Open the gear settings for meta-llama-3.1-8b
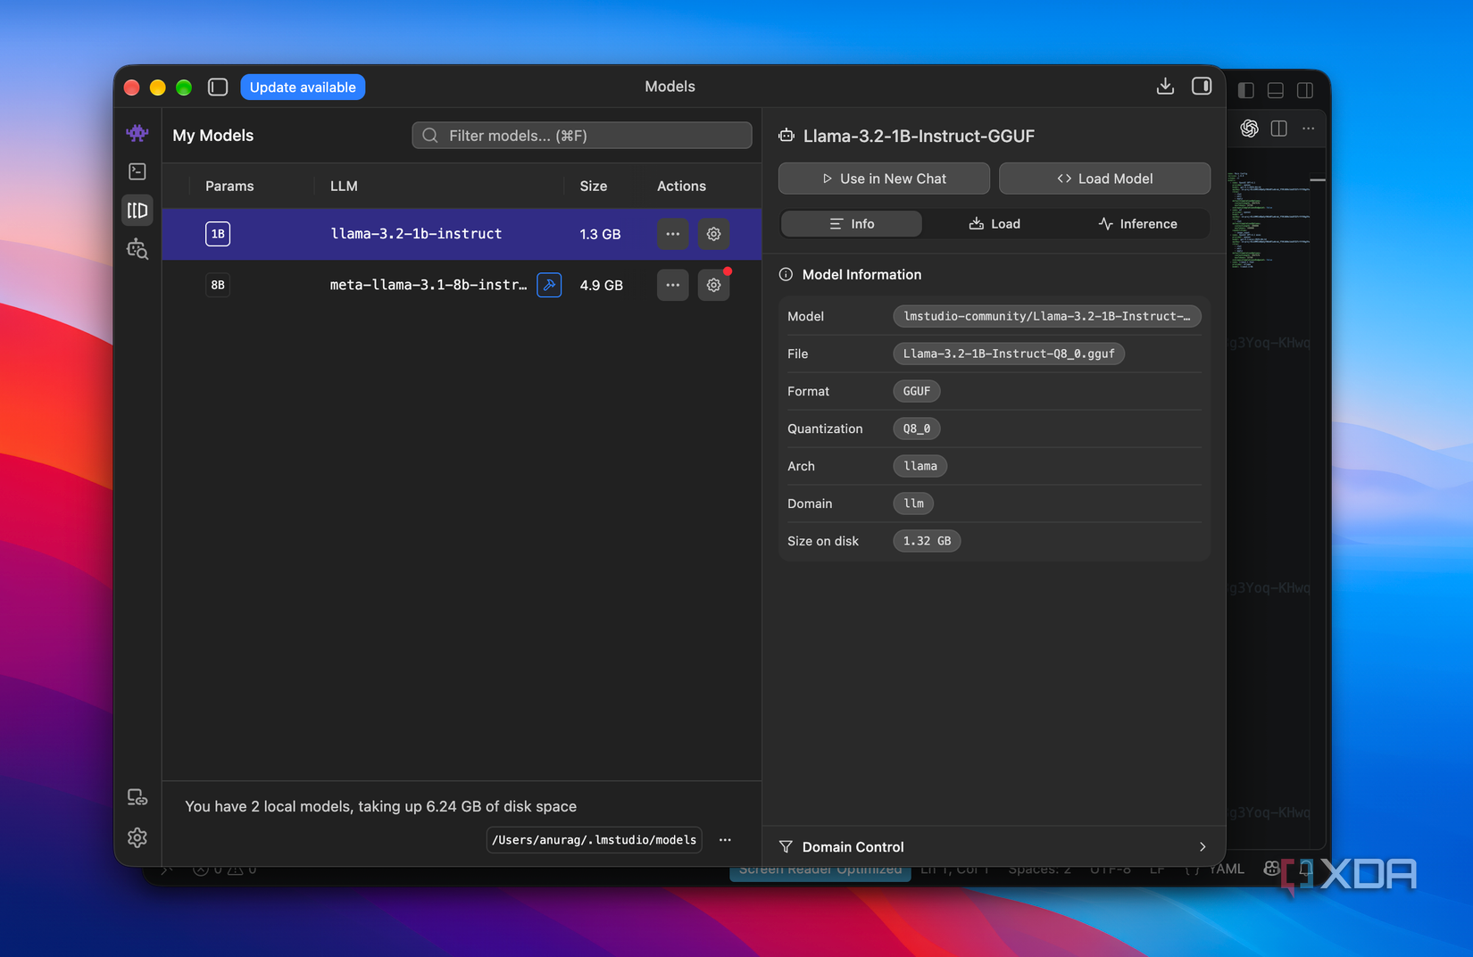This screenshot has width=1473, height=957. click(713, 285)
